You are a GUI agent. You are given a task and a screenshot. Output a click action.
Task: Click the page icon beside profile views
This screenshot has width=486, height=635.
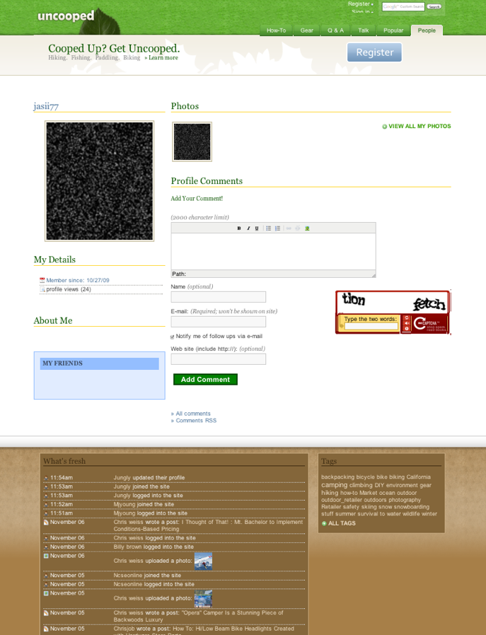42,289
